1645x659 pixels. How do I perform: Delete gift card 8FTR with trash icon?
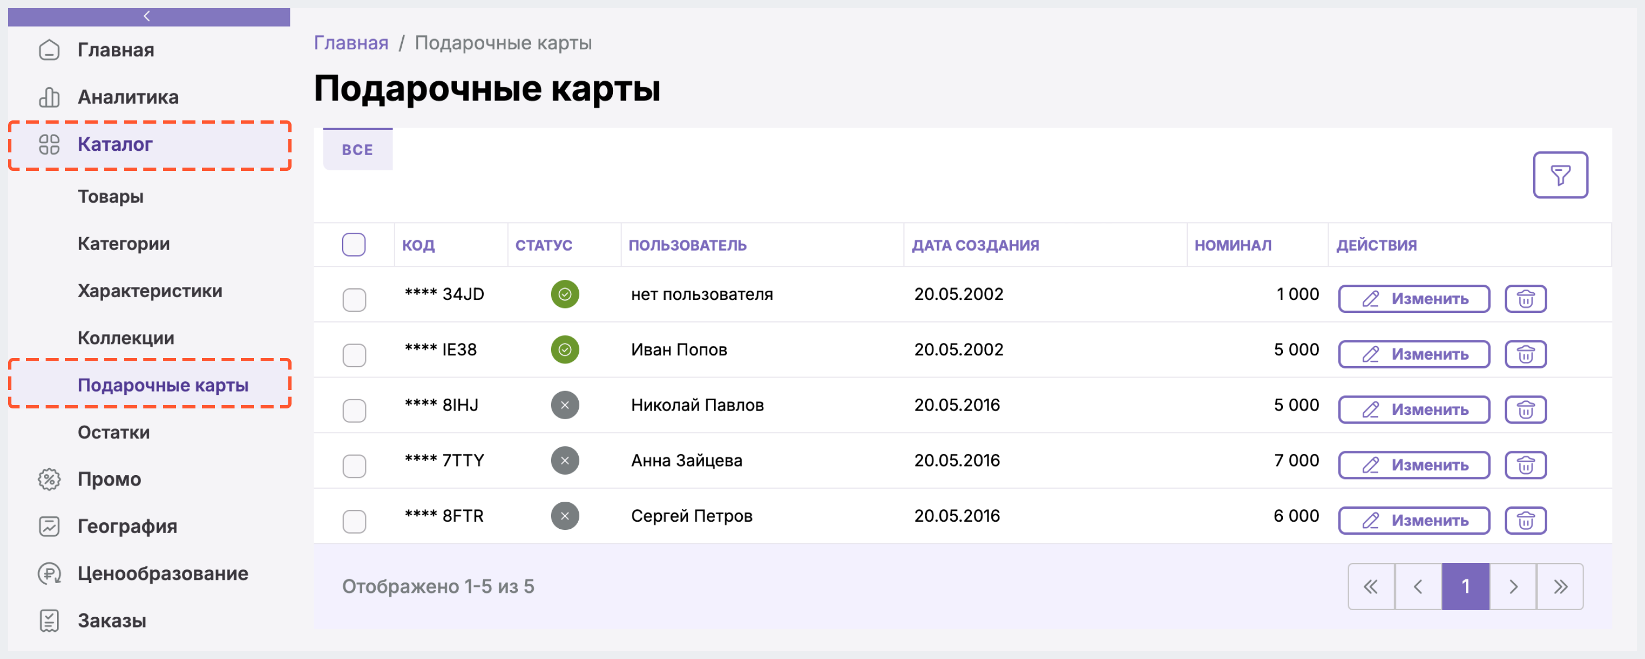coord(1526,521)
